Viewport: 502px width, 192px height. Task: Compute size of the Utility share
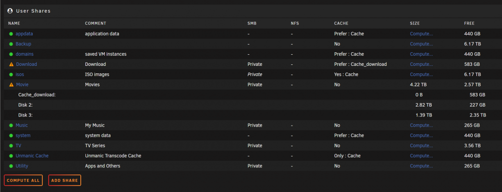click(x=421, y=166)
